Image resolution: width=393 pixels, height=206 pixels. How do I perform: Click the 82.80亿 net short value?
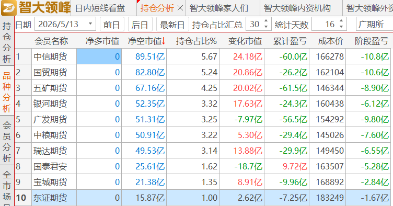click(144, 73)
